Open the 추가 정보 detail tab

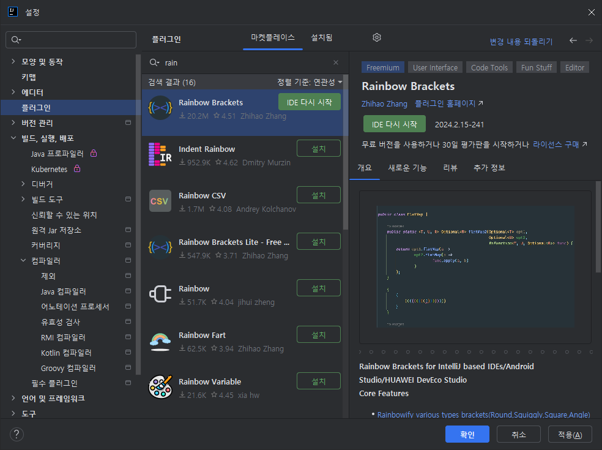pyautogui.click(x=489, y=168)
